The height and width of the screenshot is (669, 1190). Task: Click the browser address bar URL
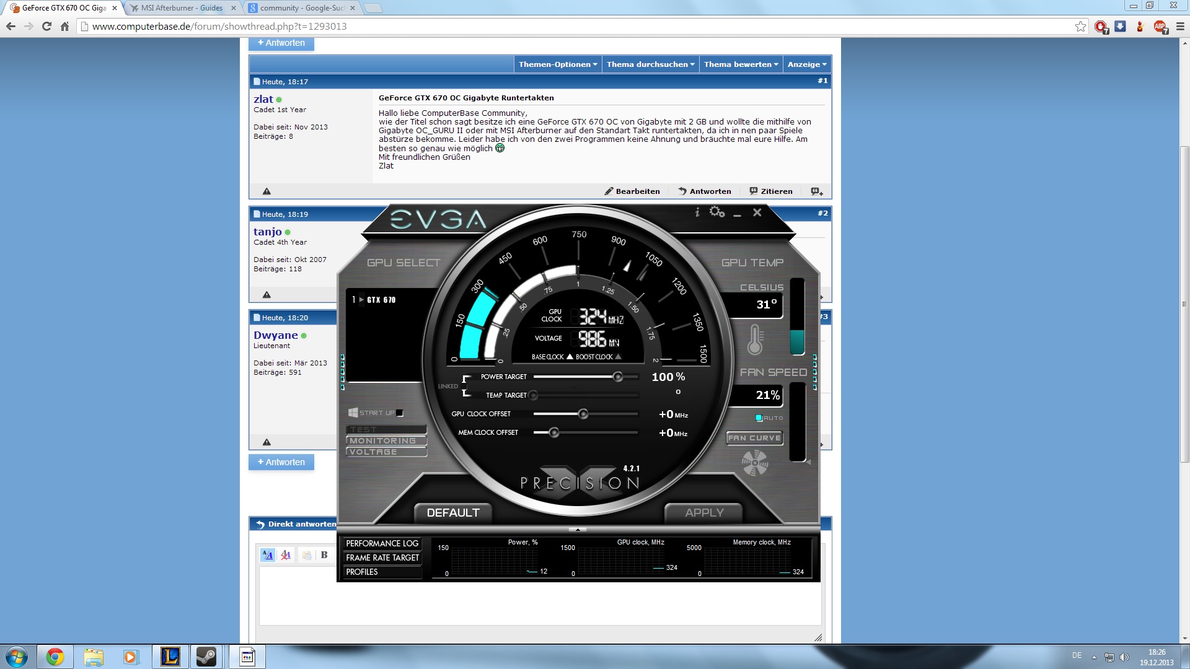pos(219,27)
